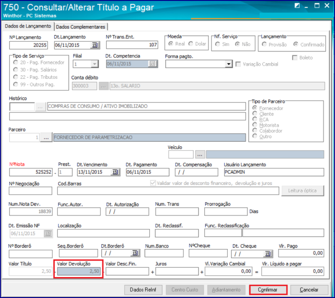
Task: Open calendar picker for Dt.Lançamento
Action: [x=95, y=45]
